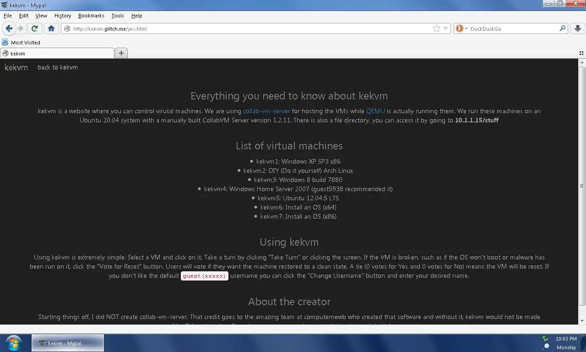Open the downloads arrow button
The image size is (586, 352).
click(x=577, y=28)
